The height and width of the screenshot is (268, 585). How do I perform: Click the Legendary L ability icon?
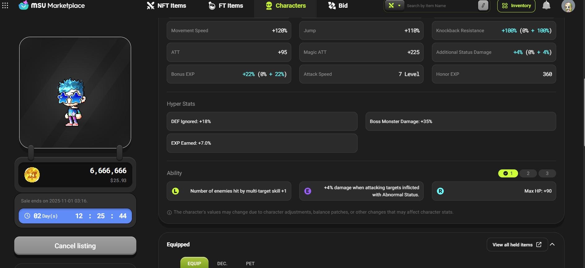tap(175, 191)
